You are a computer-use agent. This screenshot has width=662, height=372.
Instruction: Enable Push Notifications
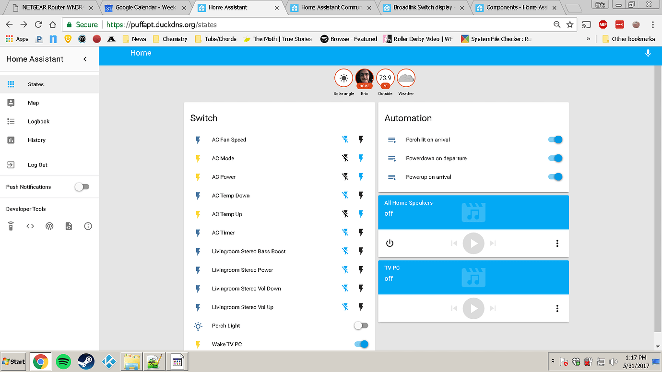[x=82, y=187]
